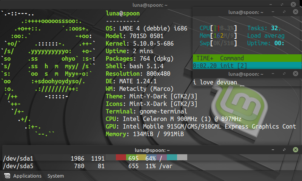Click the 'CPU: Intel Celeron M 900MHz' line

[174, 119]
